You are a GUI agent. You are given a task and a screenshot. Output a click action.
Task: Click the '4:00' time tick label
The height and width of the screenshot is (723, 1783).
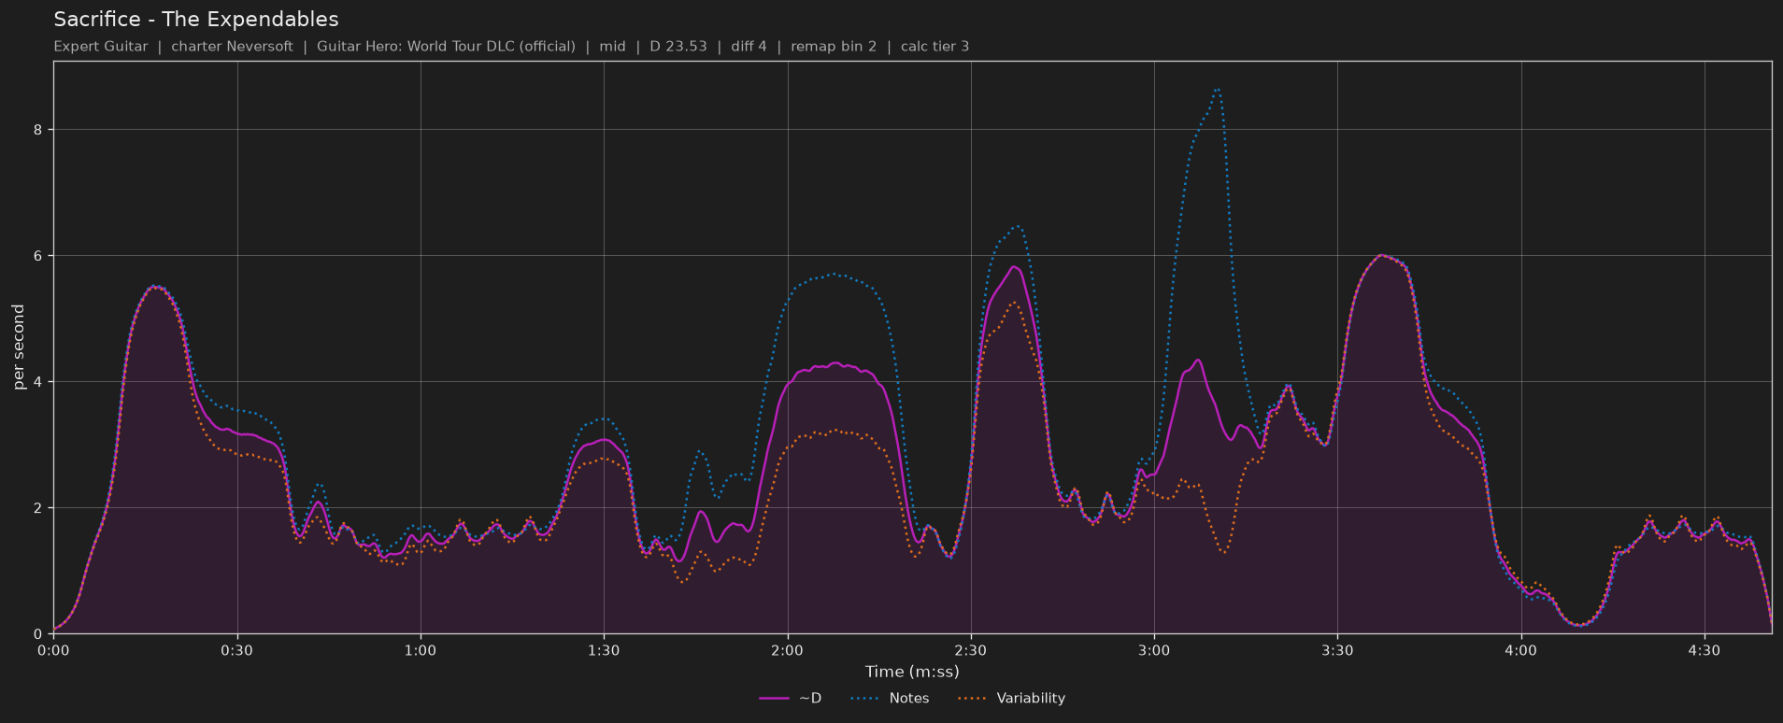pos(1520,650)
